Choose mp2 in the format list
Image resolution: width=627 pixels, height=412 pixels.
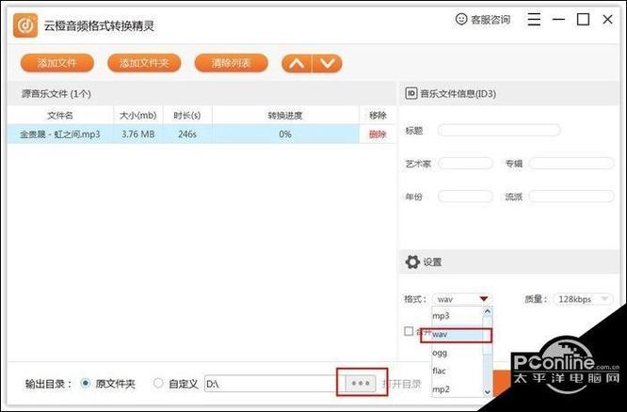tap(457, 388)
